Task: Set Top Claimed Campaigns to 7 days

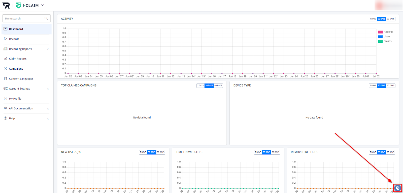Action: [x=200, y=86]
